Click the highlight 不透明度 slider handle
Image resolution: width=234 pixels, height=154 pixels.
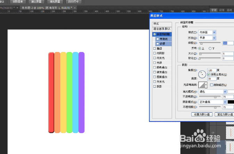[x=215, y=97]
